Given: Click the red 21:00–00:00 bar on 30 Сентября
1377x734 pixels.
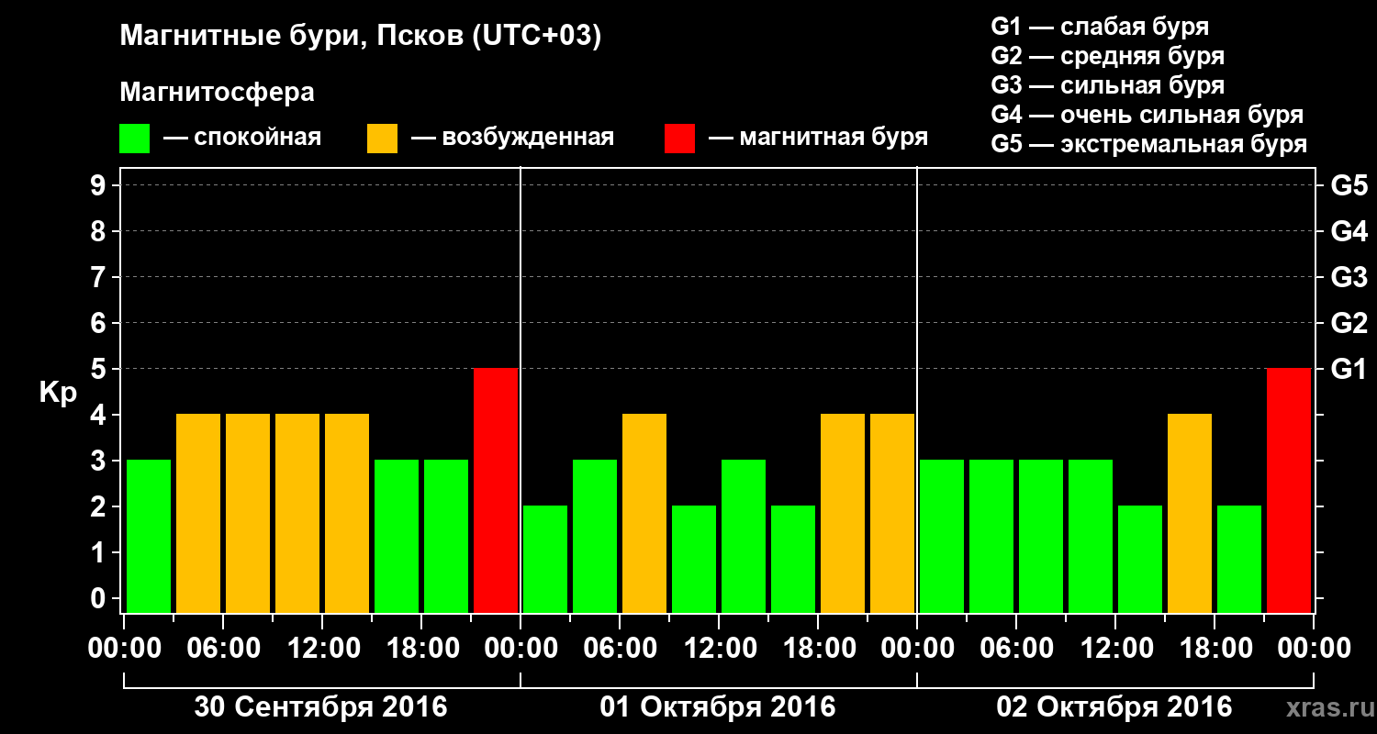Looking at the screenshot, I should pyautogui.click(x=496, y=490).
